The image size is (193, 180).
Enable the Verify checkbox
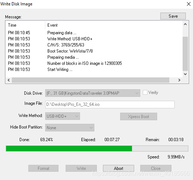pyautogui.click(x=145, y=92)
